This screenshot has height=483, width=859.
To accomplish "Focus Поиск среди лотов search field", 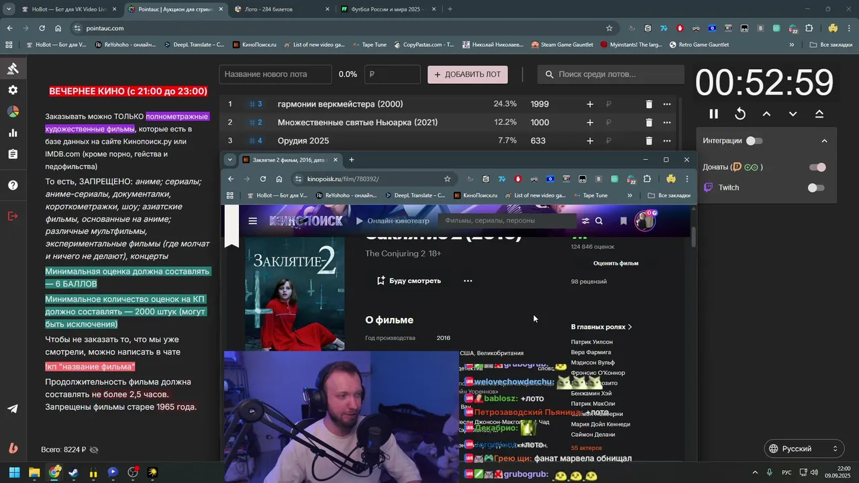I will click(x=611, y=74).
